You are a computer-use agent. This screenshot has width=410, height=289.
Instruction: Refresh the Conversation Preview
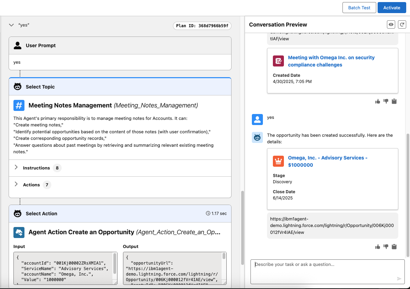pos(402,24)
